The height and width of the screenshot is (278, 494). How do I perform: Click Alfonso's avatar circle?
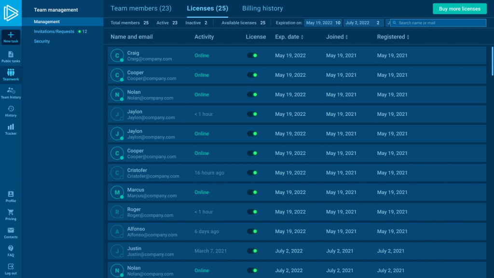117,231
